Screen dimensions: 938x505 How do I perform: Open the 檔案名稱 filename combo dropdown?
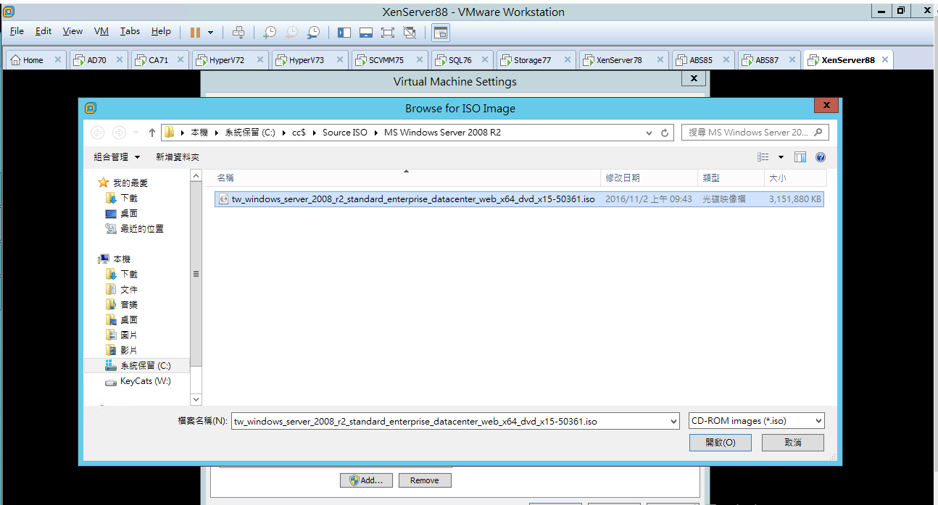pyautogui.click(x=673, y=421)
